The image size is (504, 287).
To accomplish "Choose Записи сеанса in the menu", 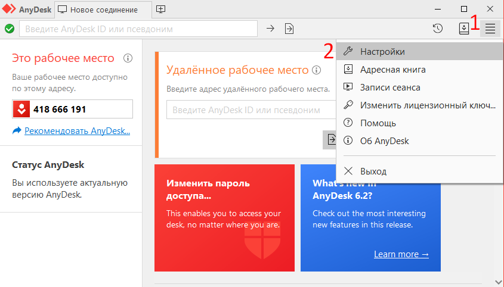I will (390, 88).
